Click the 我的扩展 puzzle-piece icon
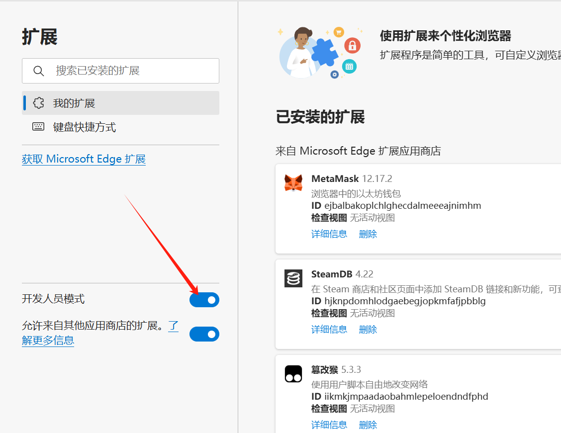 38,103
